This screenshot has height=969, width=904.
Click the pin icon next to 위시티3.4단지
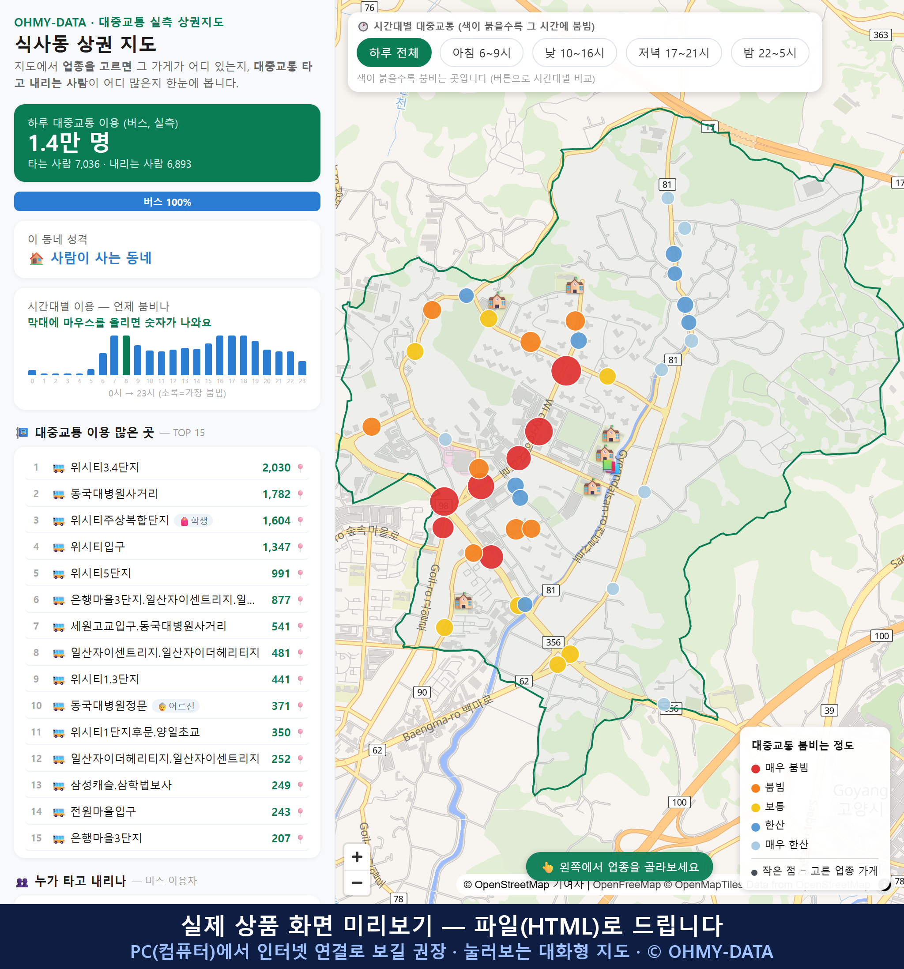coord(300,468)
